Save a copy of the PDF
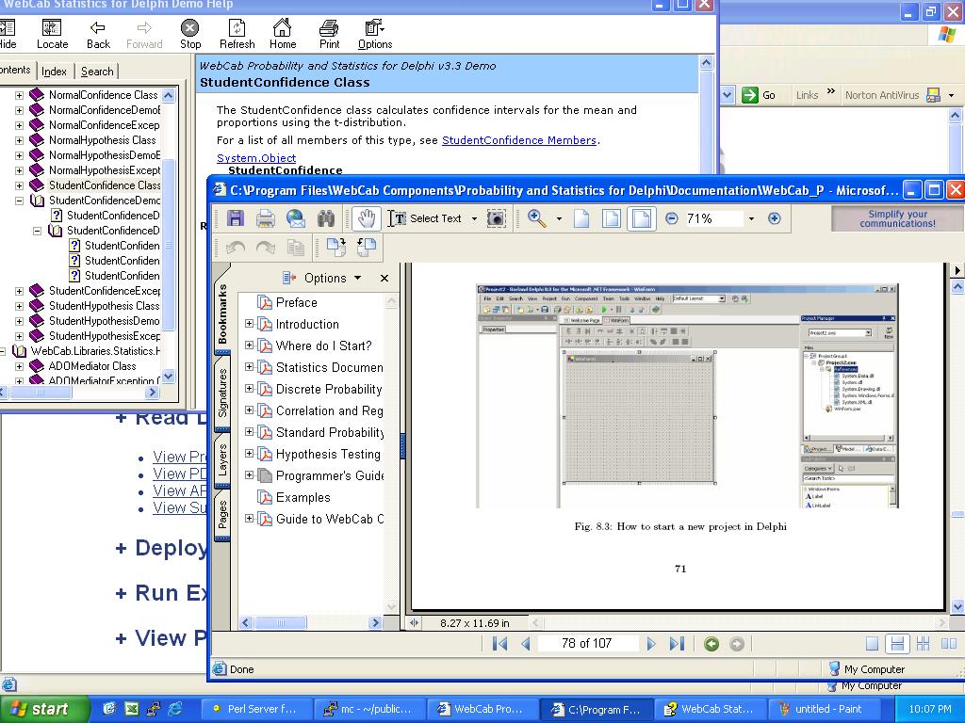 (x=236, y=218)
